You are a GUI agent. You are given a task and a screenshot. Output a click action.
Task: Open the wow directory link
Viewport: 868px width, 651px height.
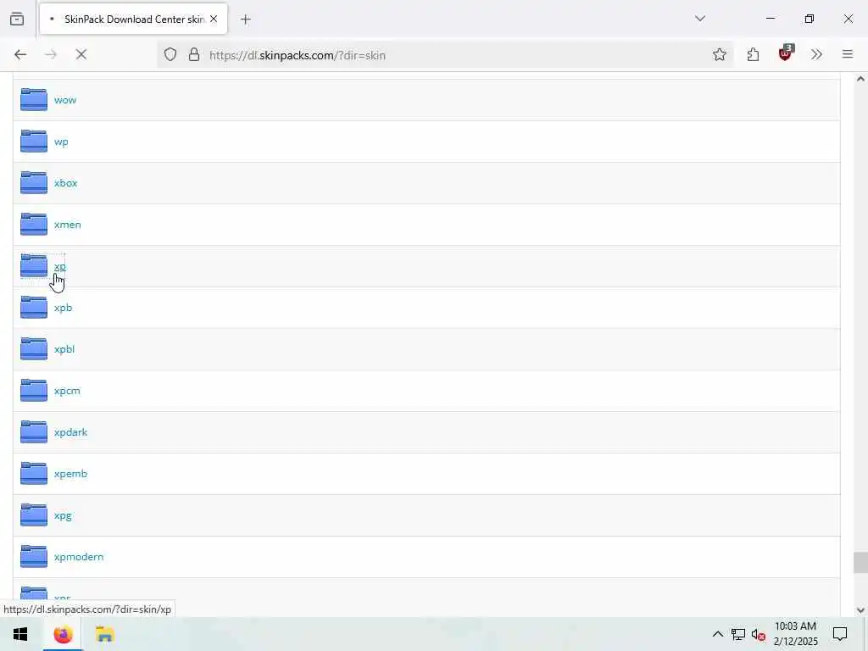point(65,100)
